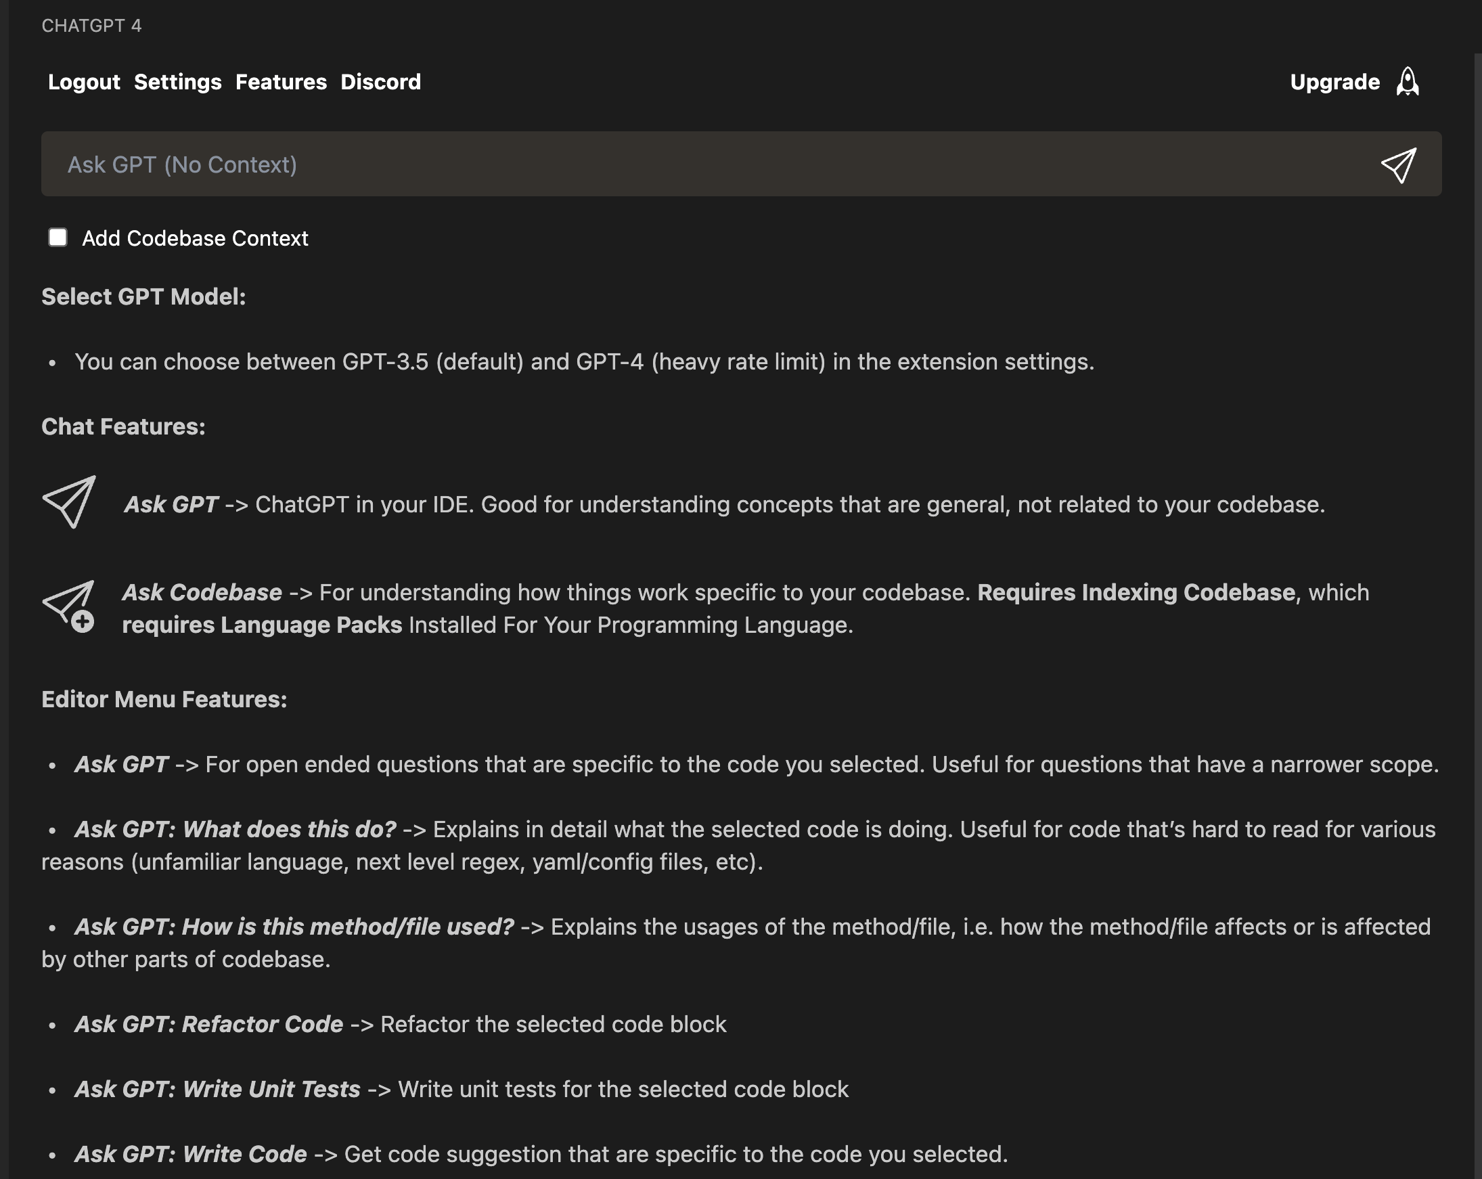1482x1179 pixels.
Task: Log out using the Logout link
Action: [x=84, y=82]
